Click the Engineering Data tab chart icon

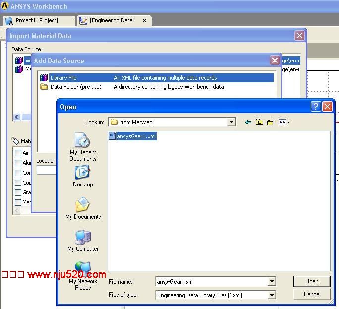[83, 21]
